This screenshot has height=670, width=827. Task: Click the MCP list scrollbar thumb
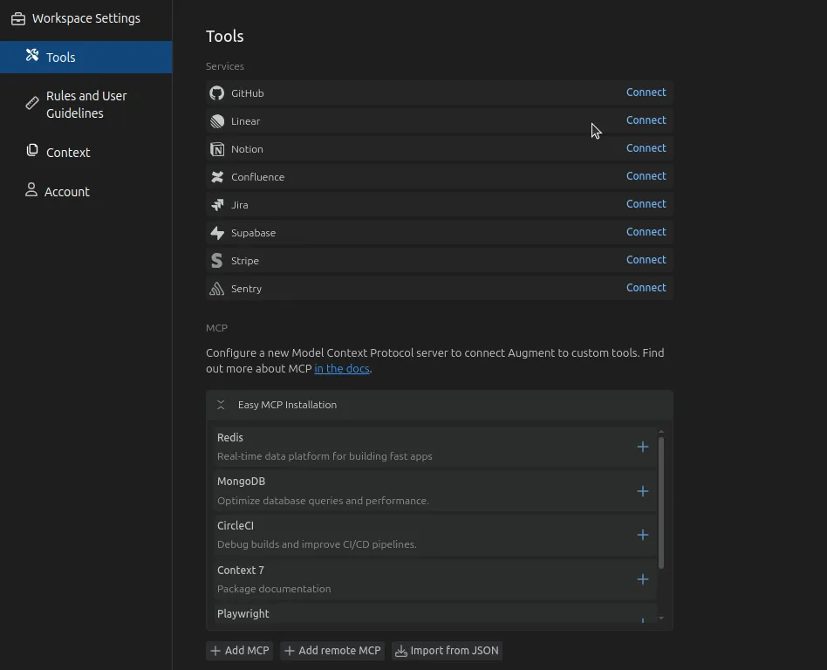pyautogui.click(x=661, y=502)
